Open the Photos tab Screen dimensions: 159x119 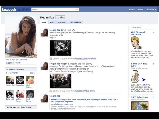[x=61, y=22]
